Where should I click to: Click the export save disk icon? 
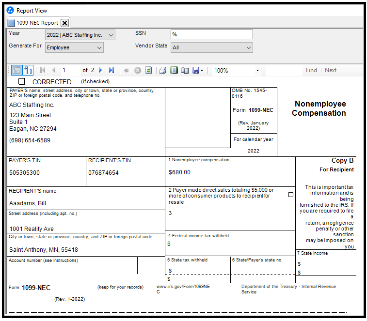pos(196,70)
